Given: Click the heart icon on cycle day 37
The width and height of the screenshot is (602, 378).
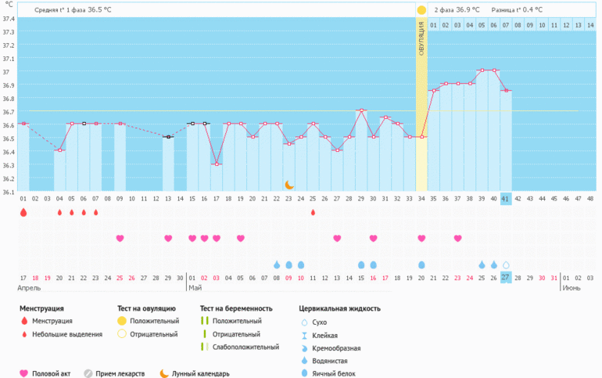Looking at the screenshot, I should point(457,238).
